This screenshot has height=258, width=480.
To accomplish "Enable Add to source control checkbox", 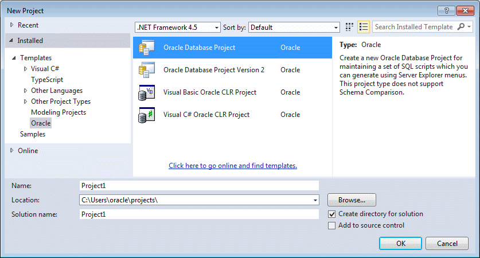I will pos(331,225).
